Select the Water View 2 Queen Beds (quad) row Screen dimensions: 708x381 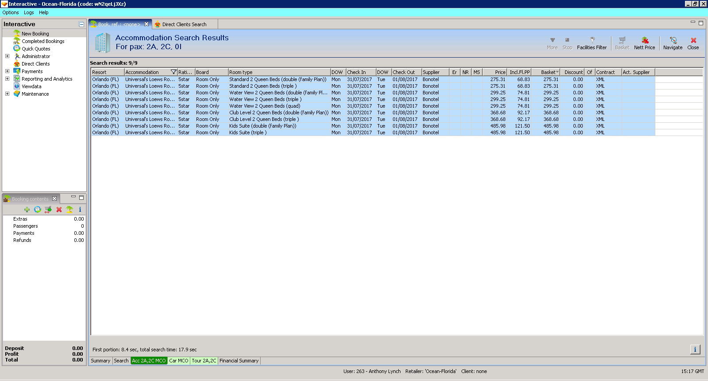coord(373,106)
